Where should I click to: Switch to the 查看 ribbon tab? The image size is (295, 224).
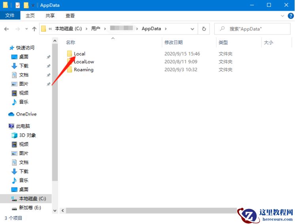(x=70, y=15)
